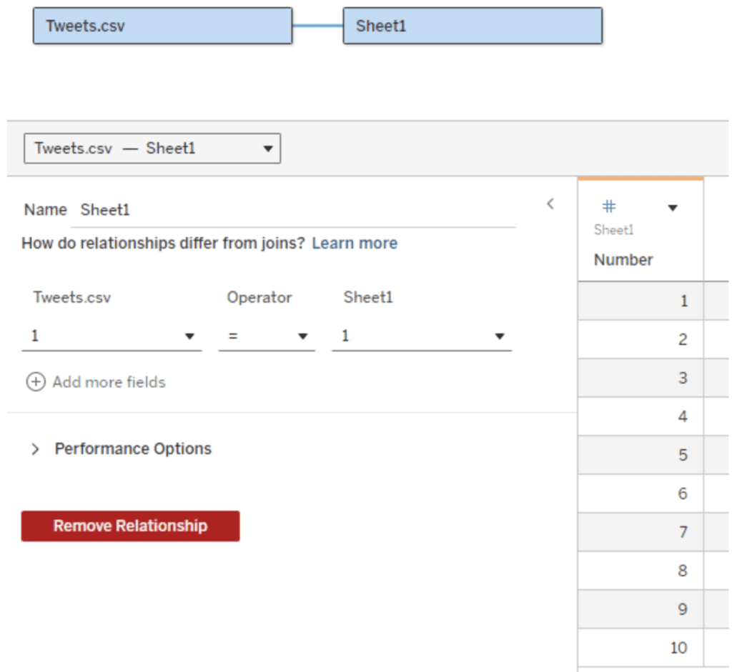The image size is (732, 672).
Task: Click the number data type icon above Sheet1 column
Action: click(x=608, y=206)
